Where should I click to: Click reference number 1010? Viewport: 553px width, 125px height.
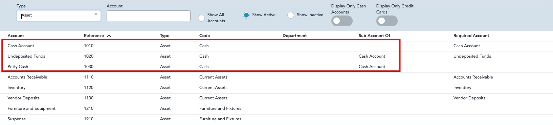[x=89, y=46]
